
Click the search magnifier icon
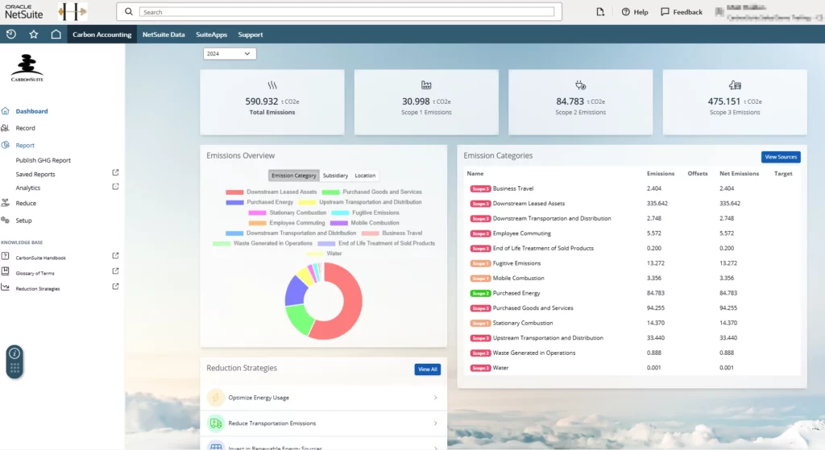[128, 11]
